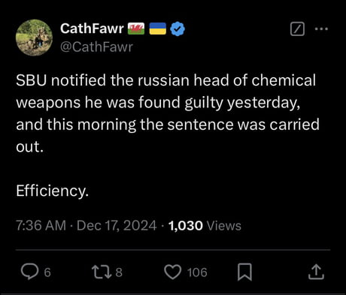
Task: Open the 1,030 Views analytics
Action: pos(205,225)
